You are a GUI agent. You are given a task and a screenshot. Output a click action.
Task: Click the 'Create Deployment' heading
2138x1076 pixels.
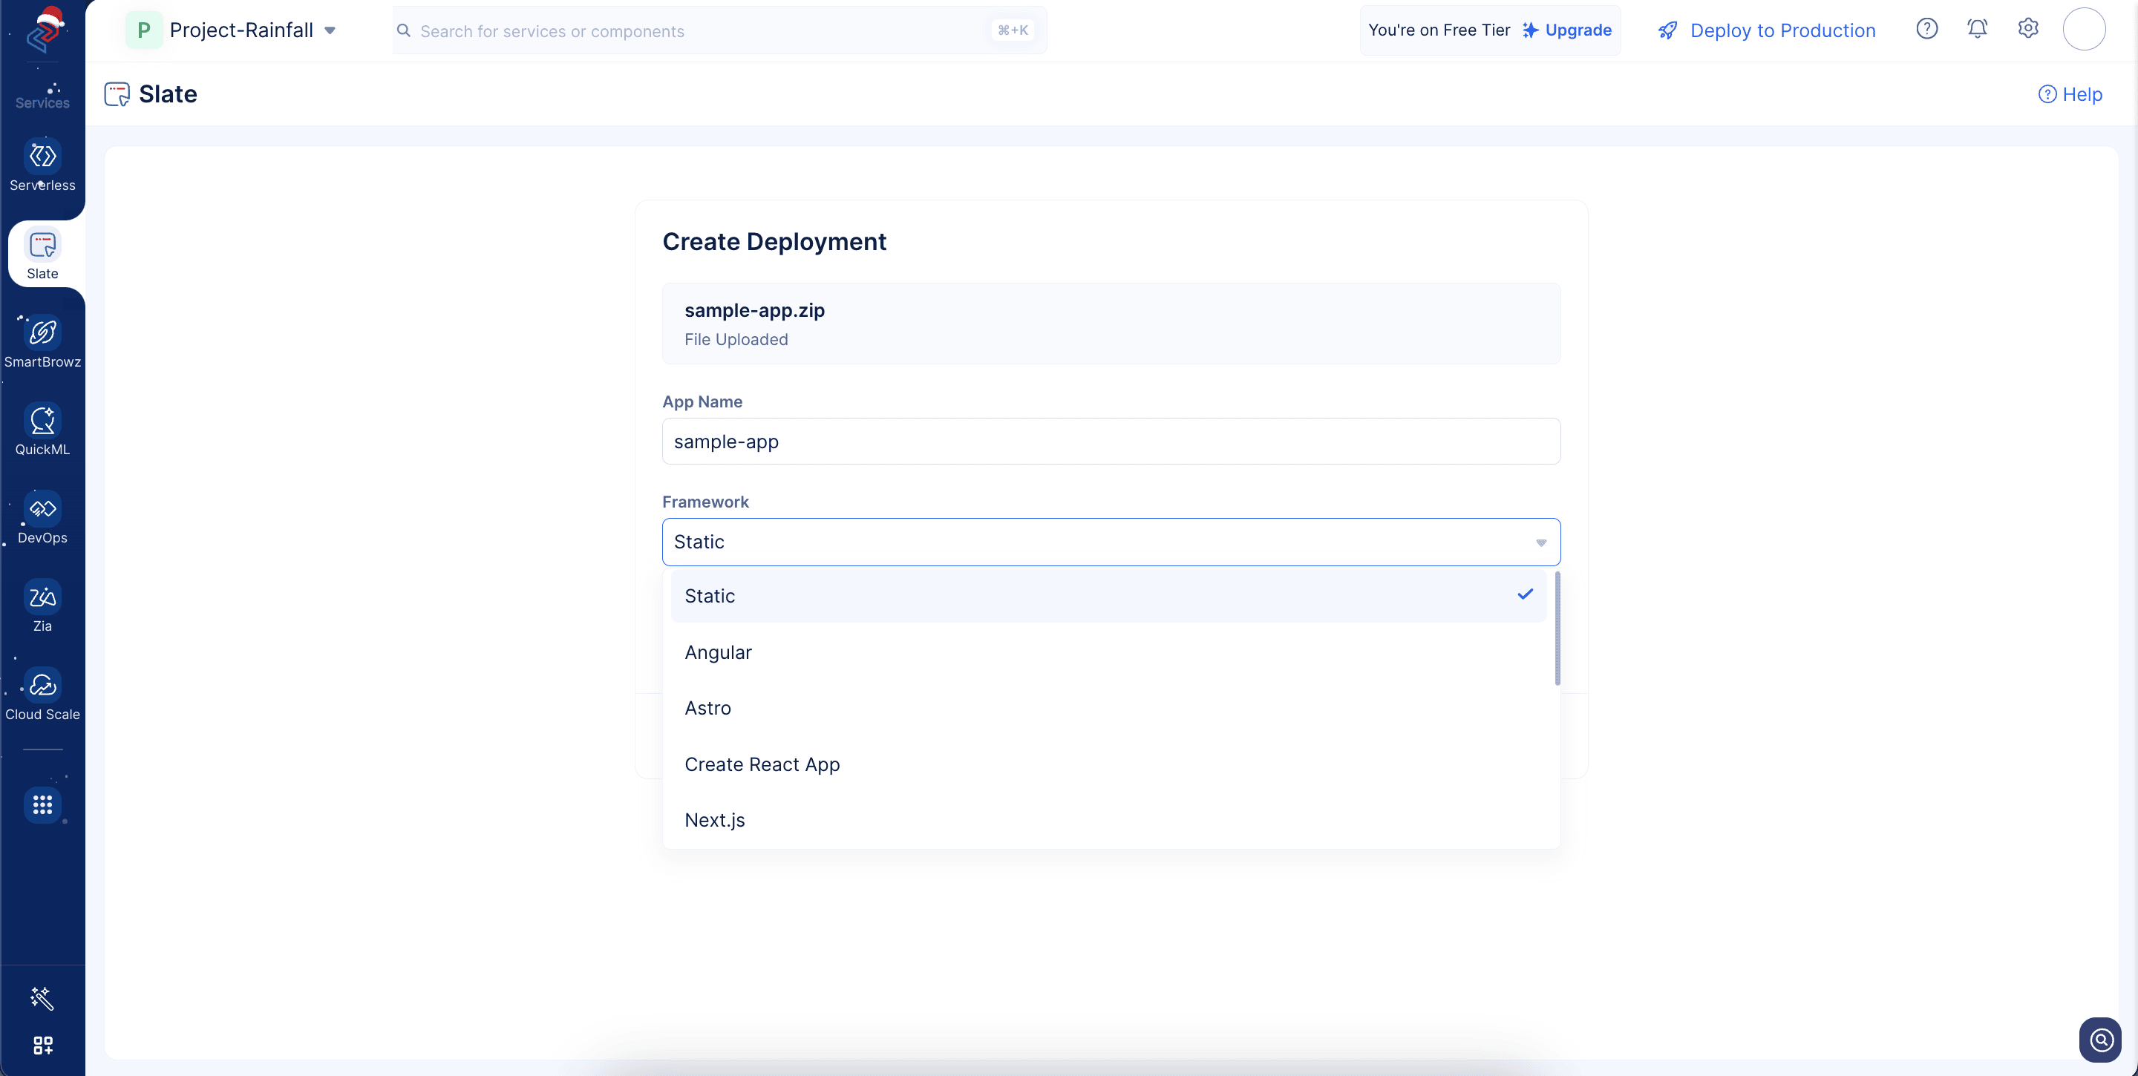[774, 241]
